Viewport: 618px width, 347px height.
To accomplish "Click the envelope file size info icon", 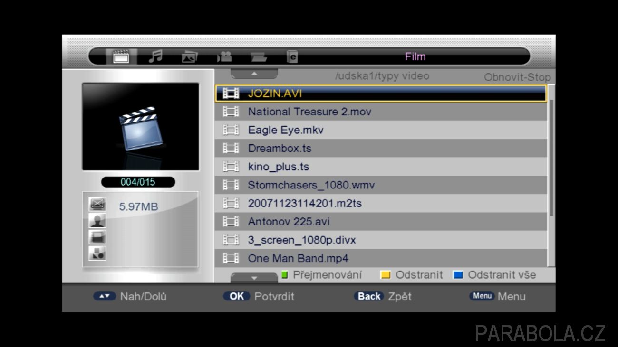I will (x=97, y=205).
